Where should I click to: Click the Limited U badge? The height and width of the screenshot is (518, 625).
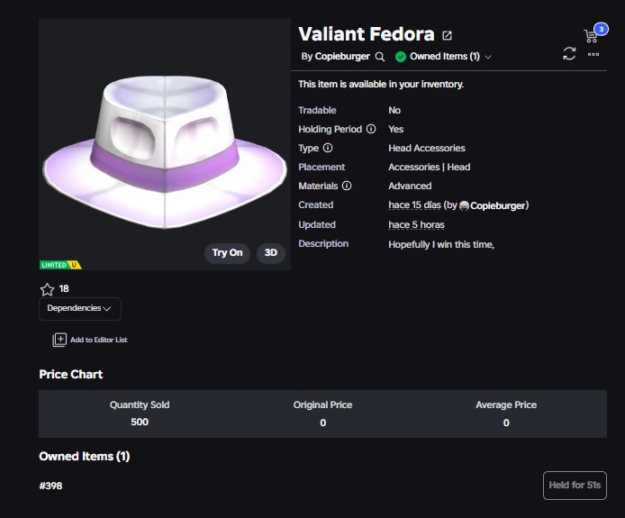60,265
